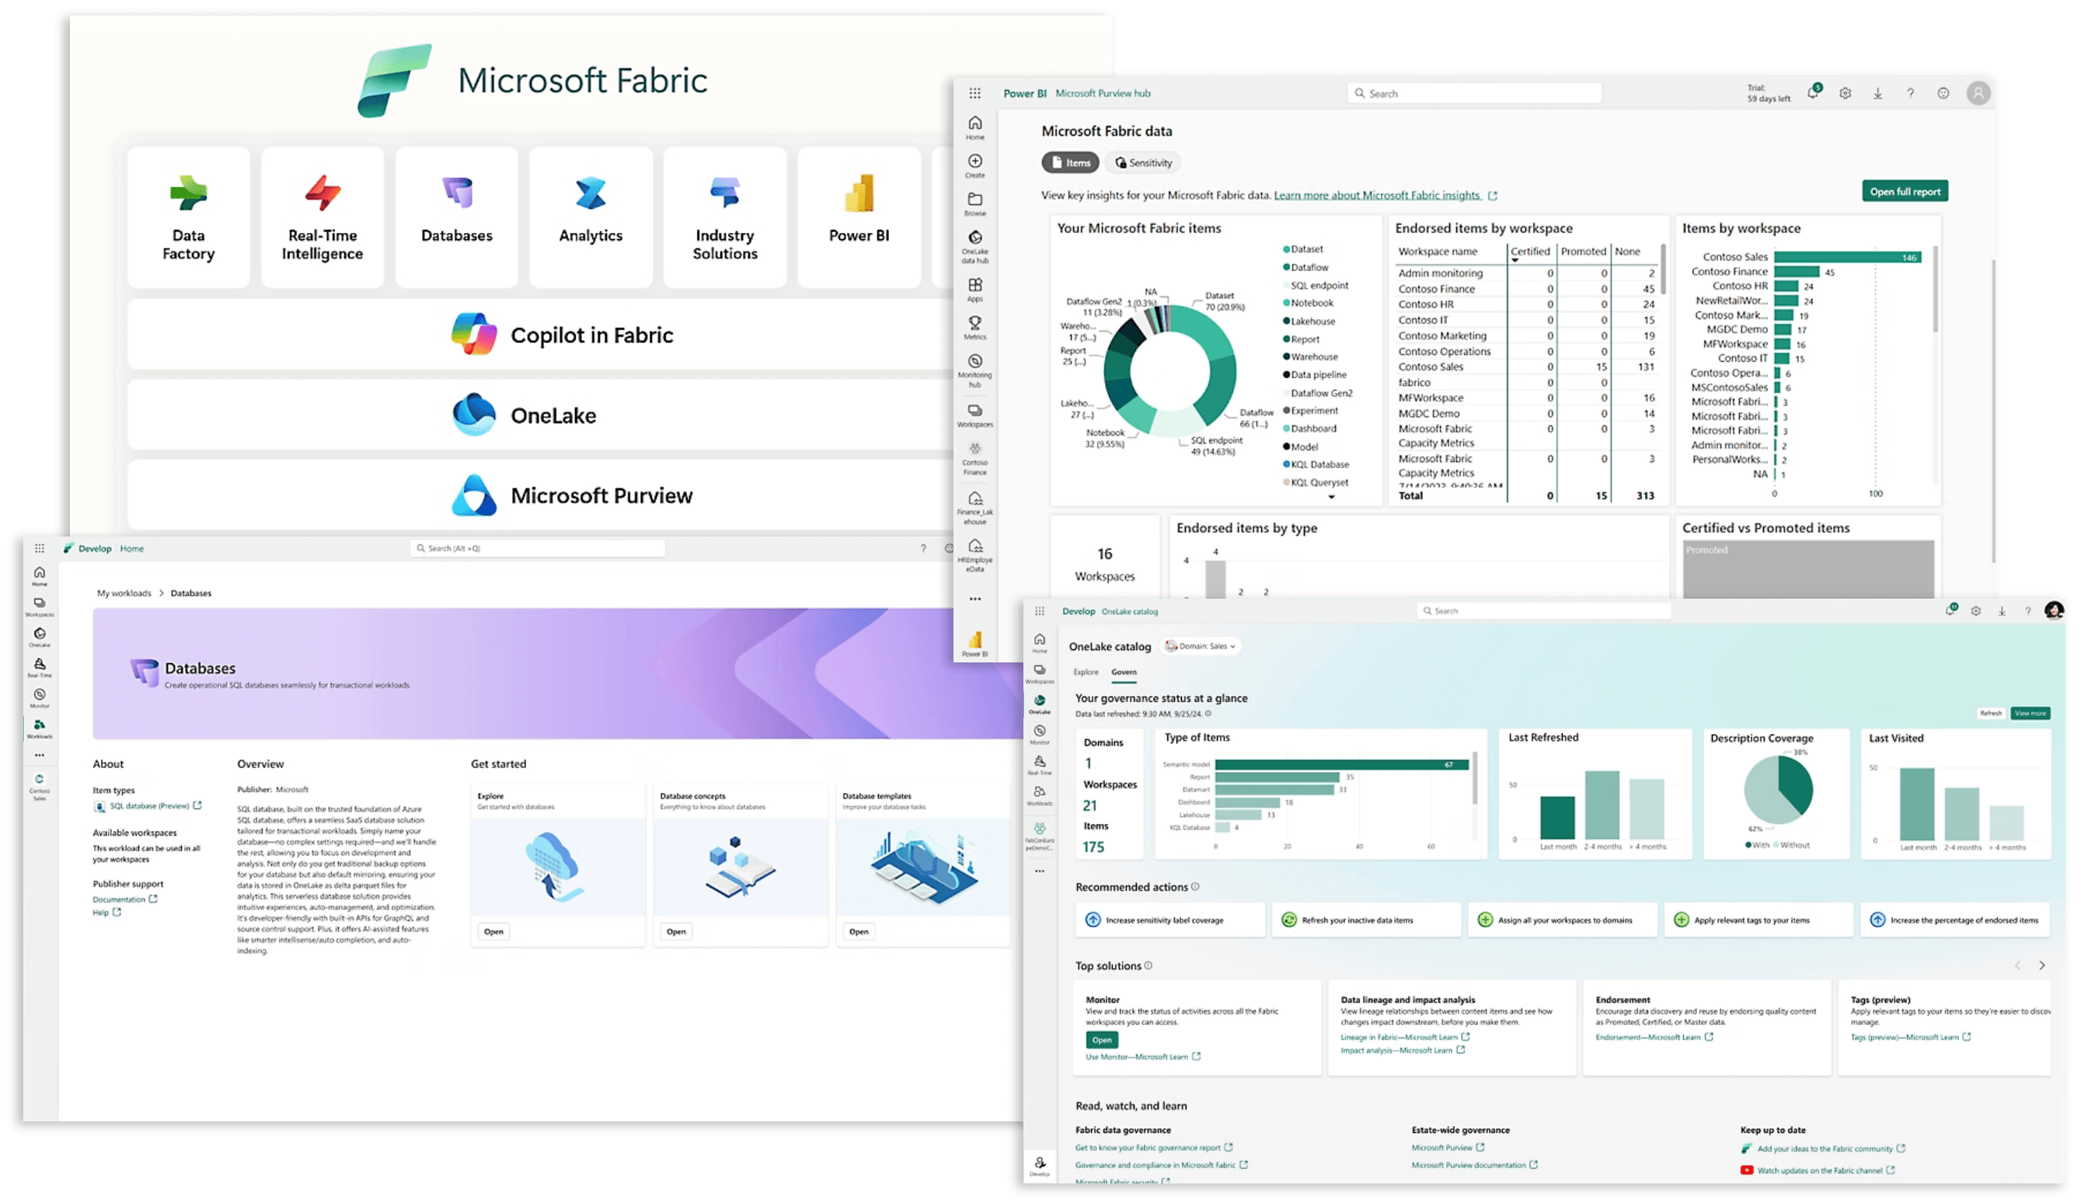
Task: Open the app launcher in Purview hub window
Action: tap(974, 93)
